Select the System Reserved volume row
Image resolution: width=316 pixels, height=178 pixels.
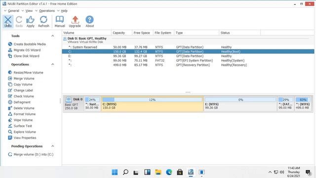(188, 47)
